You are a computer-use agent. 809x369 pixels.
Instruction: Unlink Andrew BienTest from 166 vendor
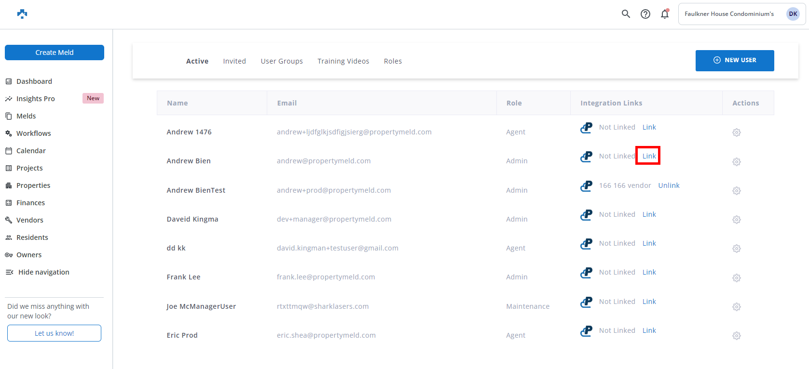coord(669,185)
